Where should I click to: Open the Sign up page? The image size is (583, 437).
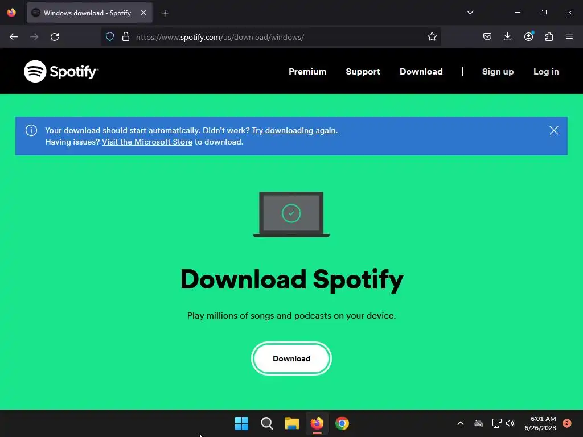pos(498,71)
